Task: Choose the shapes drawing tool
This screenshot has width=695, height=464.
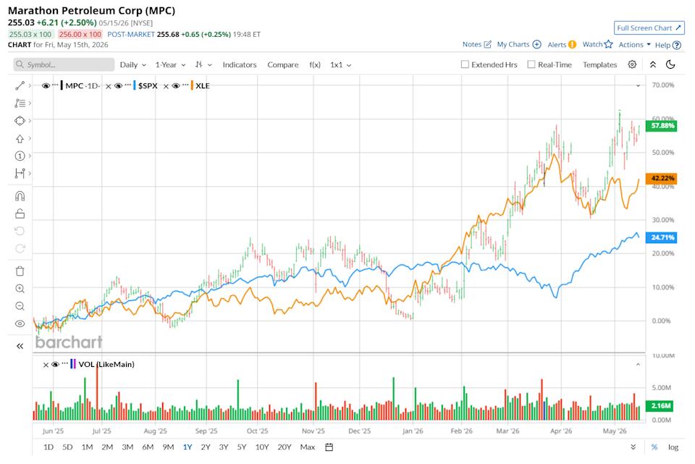Action: [20, 121]
